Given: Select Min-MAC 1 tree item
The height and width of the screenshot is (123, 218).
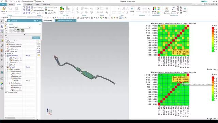Looking at the screenshot, I should (17, 81).
